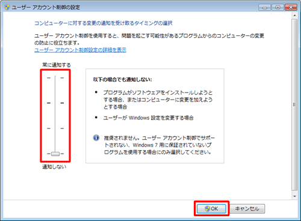
Task: Click the heading コンピューターに対する変更の通知を受け取るタイミングの選択
Action: tap(104, 23)
